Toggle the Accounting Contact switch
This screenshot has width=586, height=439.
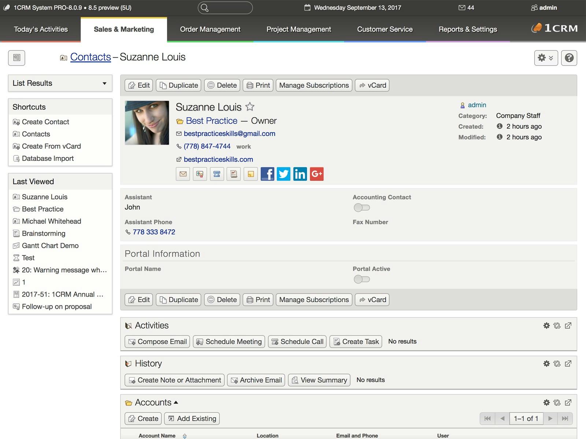click(362, 207)
